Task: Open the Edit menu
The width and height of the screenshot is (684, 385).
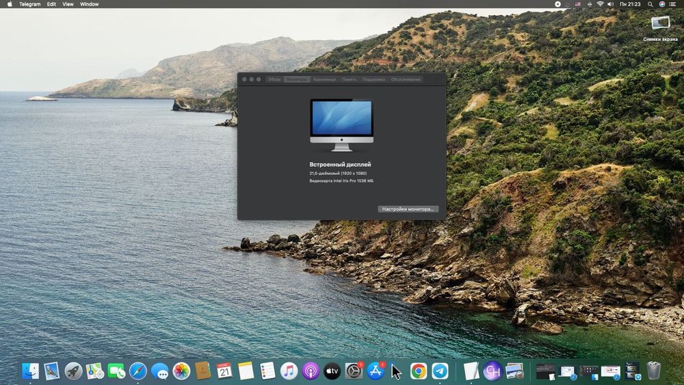Action: [x=51, y=4]
